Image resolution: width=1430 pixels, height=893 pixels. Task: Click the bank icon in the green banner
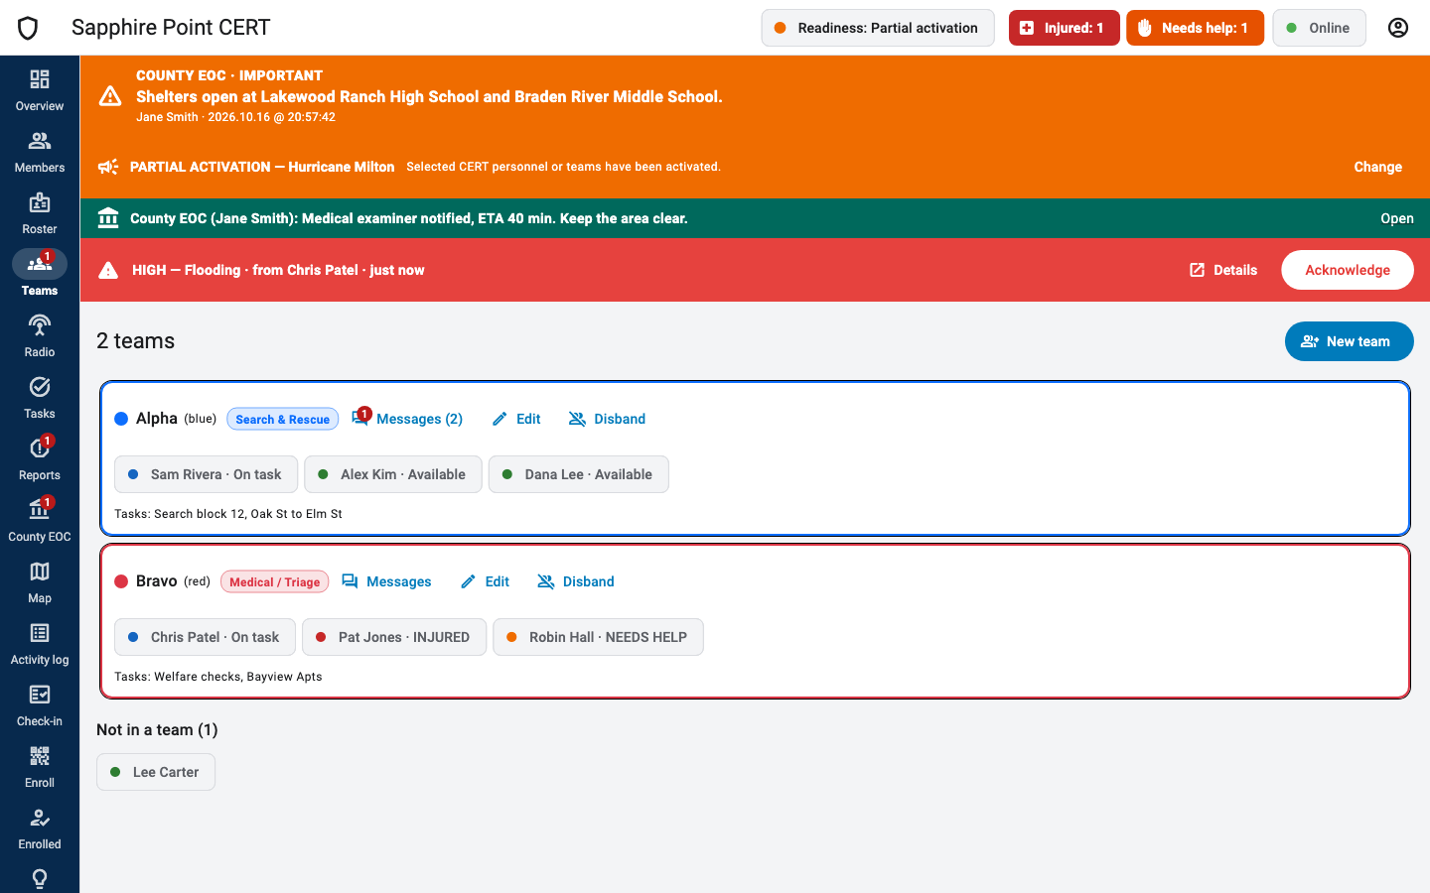108,218
